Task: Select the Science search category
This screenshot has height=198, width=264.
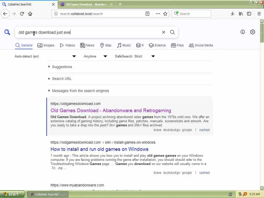Action: (x=157, y=45)
